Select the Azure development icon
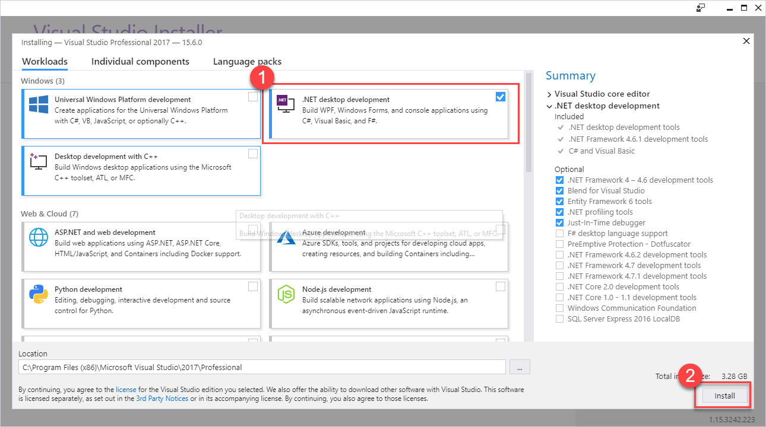766x427 pixels. (x=286, y=238)
